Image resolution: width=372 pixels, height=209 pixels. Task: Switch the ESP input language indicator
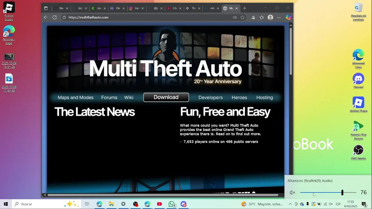click(338, 204)
